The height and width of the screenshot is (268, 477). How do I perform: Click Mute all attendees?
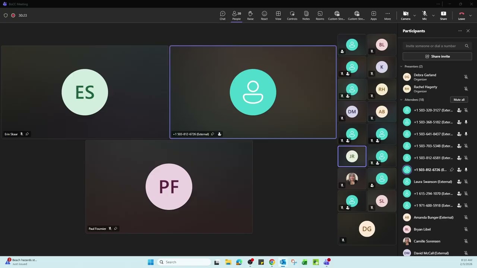[x=459, y=100]
